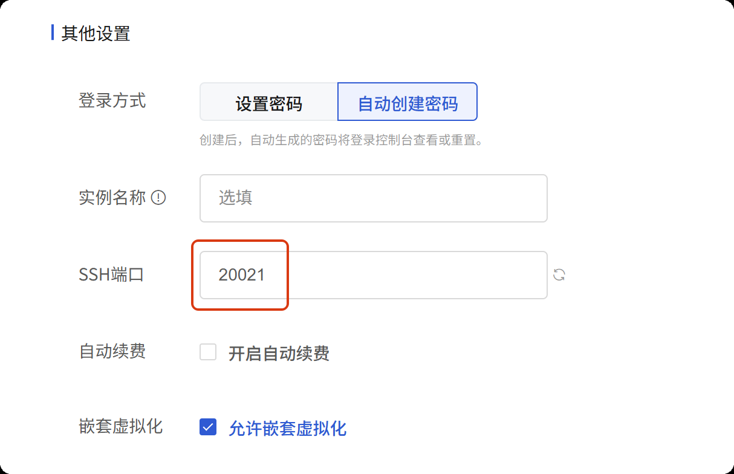734x474 pixels.
Task: Click the 嵌套虚拟化 row label
Action: [121, 426]
